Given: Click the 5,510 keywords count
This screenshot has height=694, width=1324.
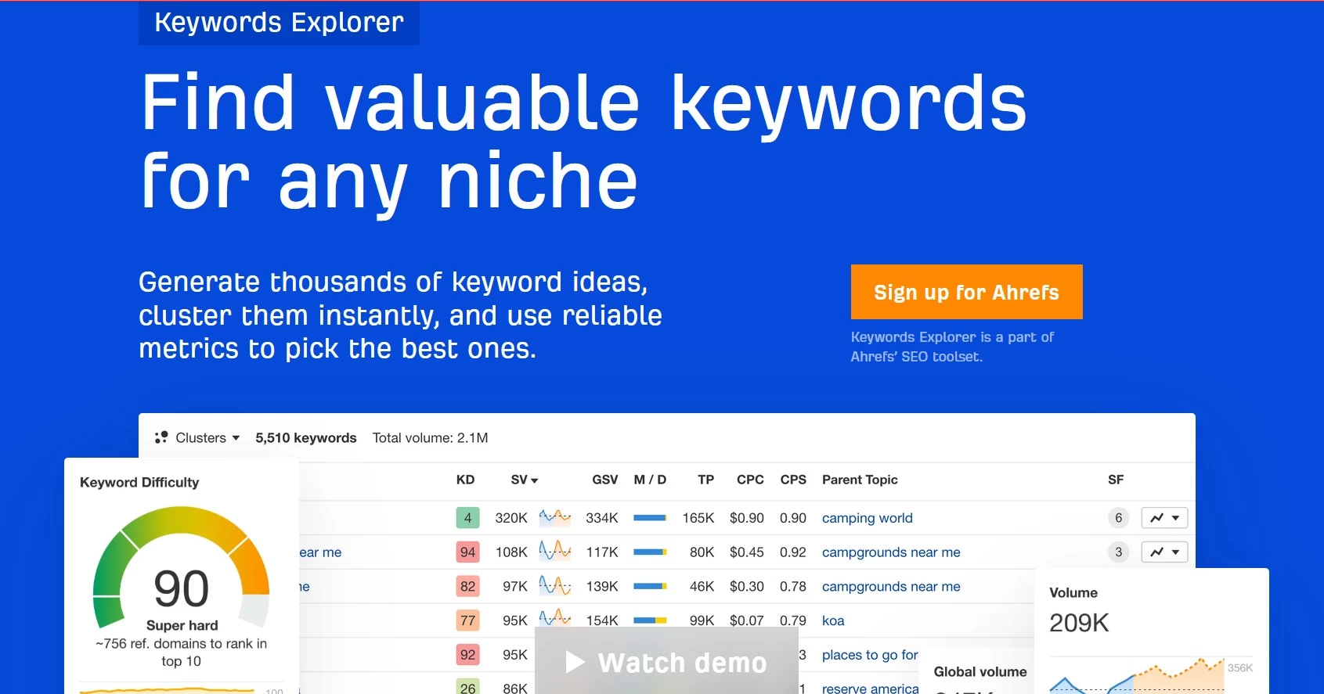Looking at the screenshot, I should (x=305, y=437).
